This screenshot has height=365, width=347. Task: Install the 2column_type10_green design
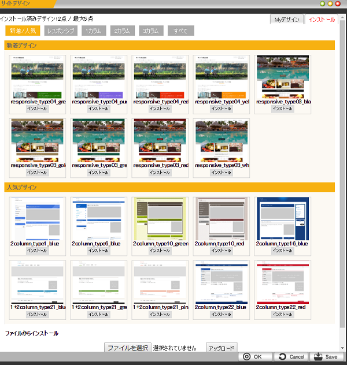(x=160, y=251)
